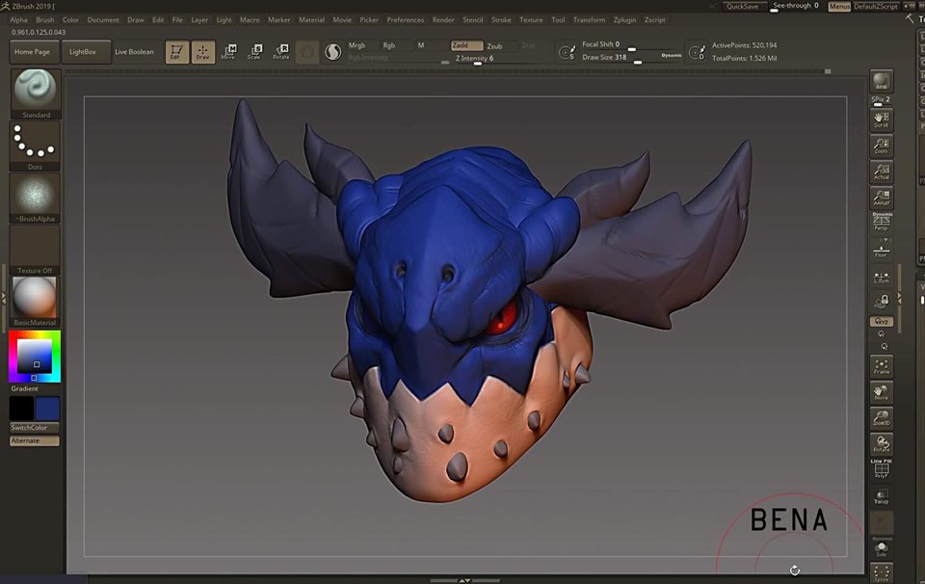
Task: Open the Dots stroke type picker
Action: click(x=36, y=145)
